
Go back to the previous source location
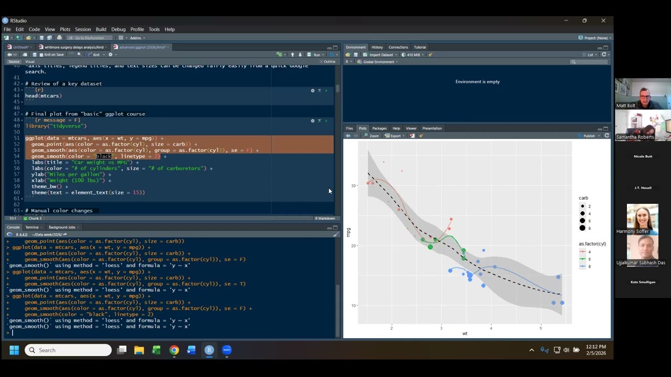coord(9,54)
